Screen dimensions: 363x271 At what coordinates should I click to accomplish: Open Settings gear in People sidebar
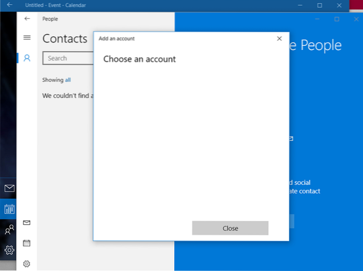(x=27, y=264)
